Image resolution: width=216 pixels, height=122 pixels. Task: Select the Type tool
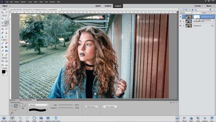click(2, 55)
